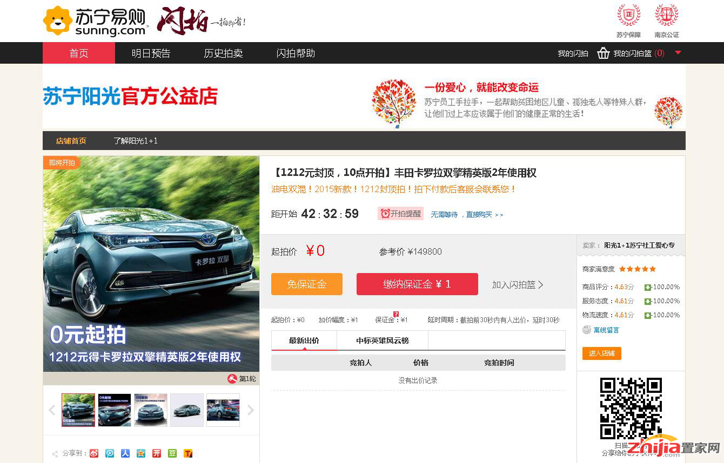
Task: Open seller 阳光1+1苏宁社工爱心专 link
Action: click(x=639, y=245)
